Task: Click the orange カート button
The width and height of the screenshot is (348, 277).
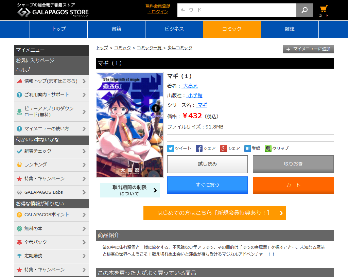Action: (x=293, y=185)
